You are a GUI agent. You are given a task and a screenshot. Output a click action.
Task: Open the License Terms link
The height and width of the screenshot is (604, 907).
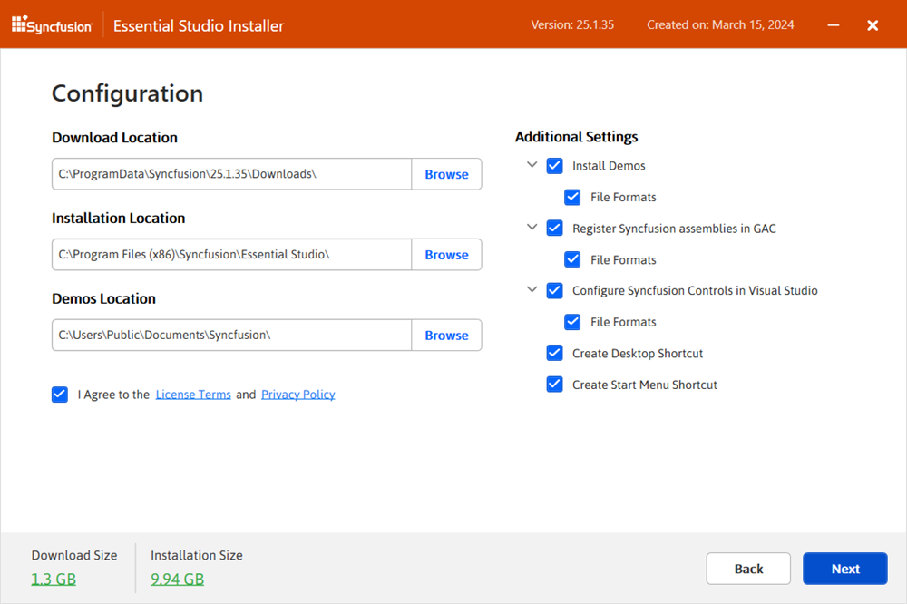click(193, 395)
